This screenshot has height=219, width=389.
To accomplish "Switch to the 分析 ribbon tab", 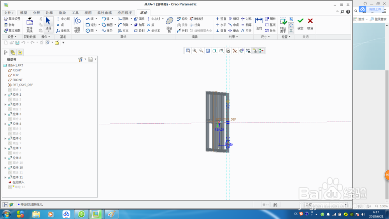I will tap(37, 13).
